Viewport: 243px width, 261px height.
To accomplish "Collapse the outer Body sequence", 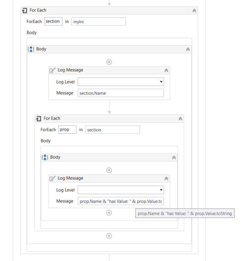I will [188, 50].
